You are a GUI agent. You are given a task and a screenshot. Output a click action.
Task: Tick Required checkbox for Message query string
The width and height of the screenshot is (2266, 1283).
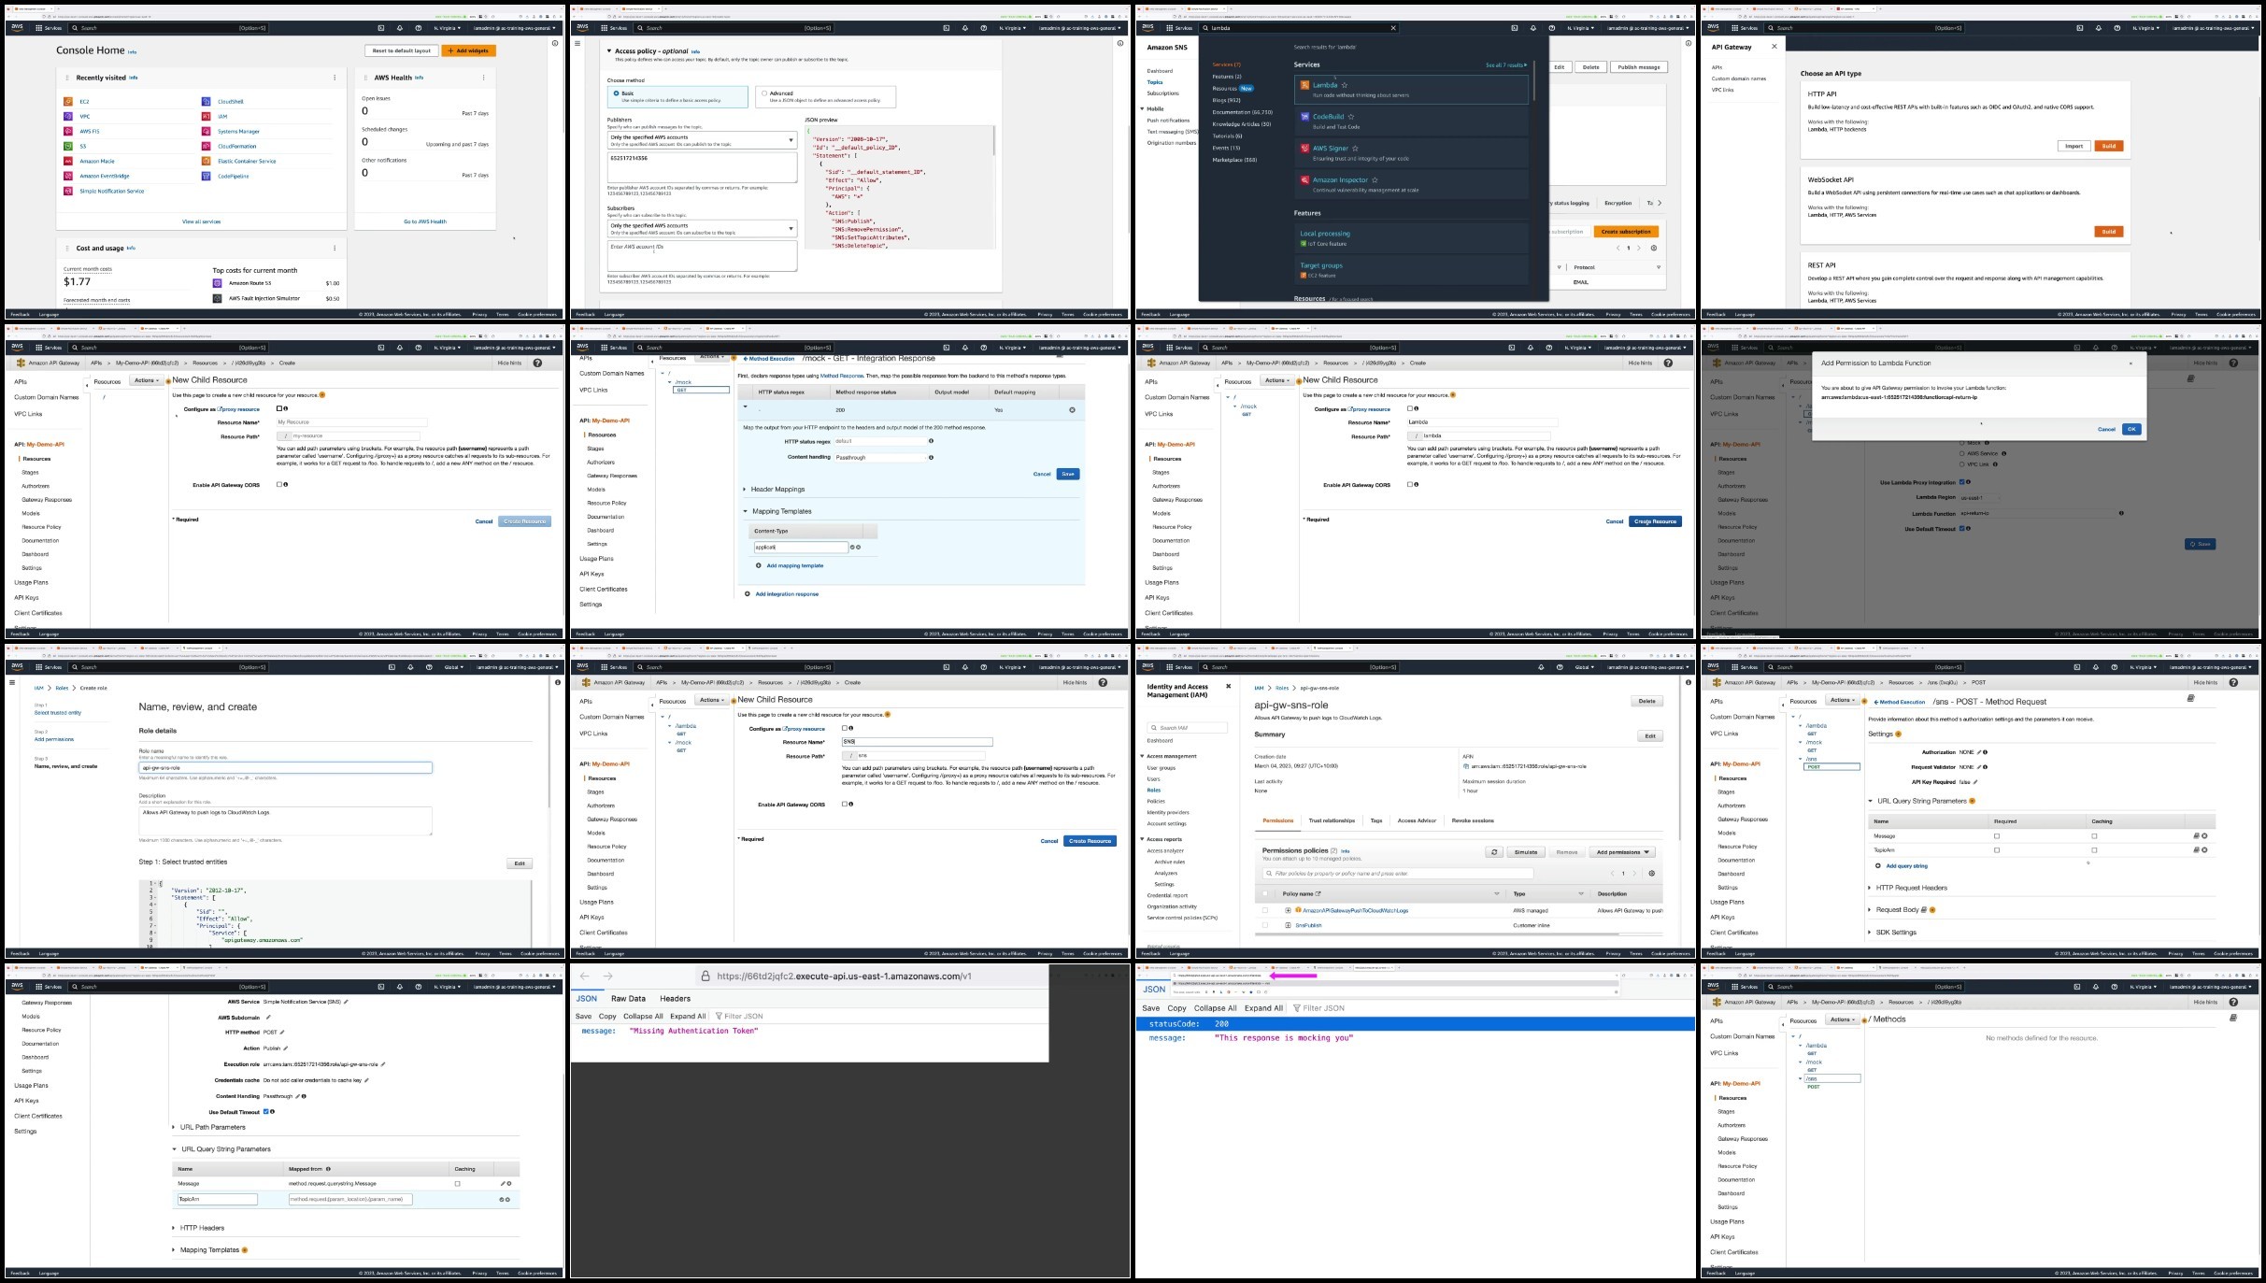coord(1997,836)
